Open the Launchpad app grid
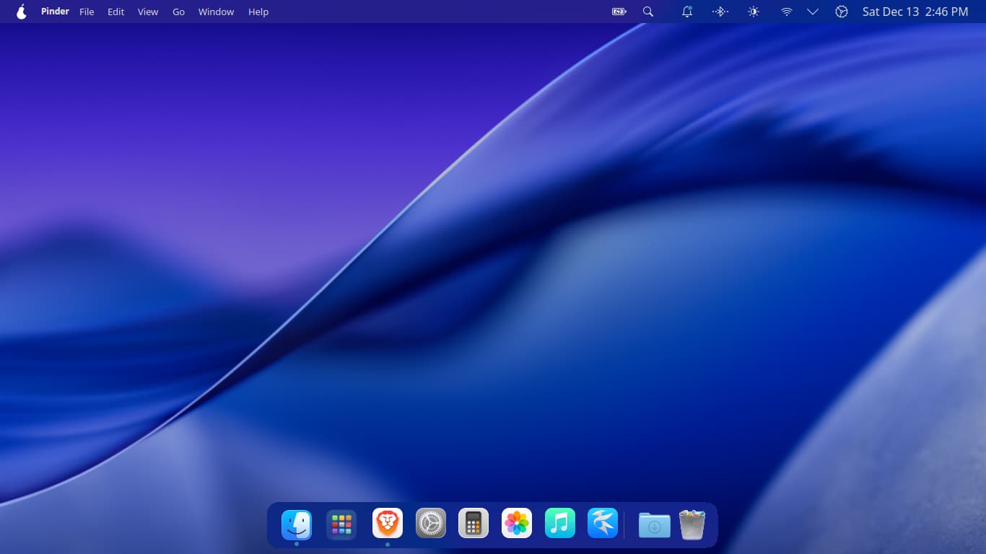Image resolution: width=986 pixels, height=554 pixels. pyautogui.click(x=341, y=524)
